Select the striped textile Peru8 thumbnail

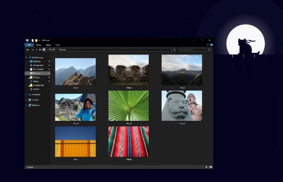(129, 141)
